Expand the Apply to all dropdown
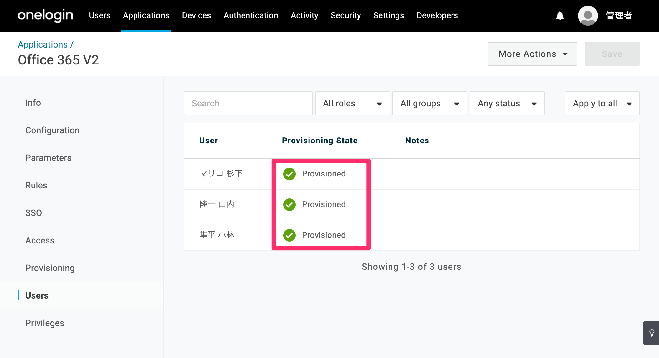The width and height of the screenshot is (659, 358). [602, 103]
